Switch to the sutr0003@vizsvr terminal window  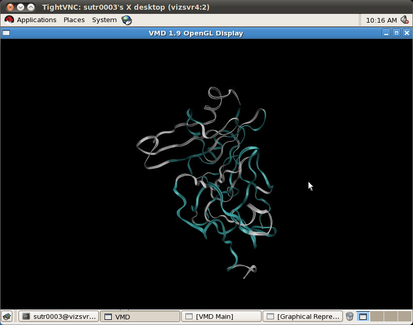tap(59, 316)
